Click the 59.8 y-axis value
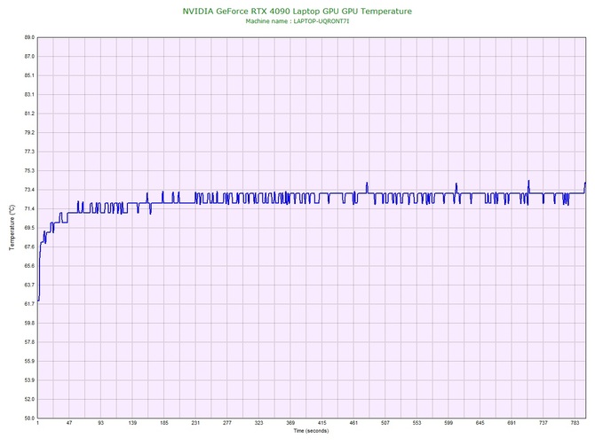Screen dimensions: 595x446 pyautogui.click(x=29, y=324)
